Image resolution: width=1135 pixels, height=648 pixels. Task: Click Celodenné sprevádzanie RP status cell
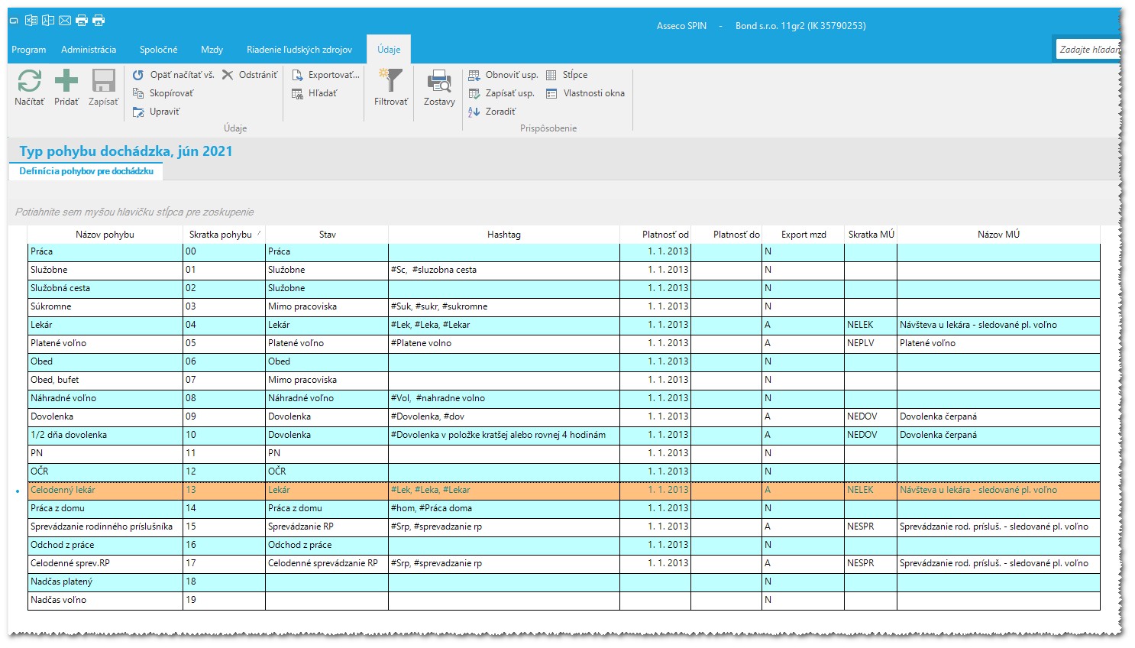point(327,563)
